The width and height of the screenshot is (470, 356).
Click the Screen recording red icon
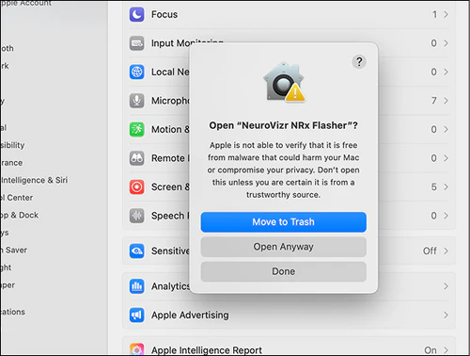point(137,187)
